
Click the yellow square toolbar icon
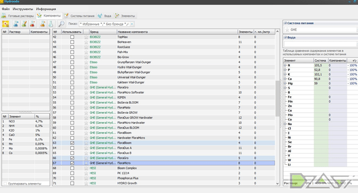[6, 24]
